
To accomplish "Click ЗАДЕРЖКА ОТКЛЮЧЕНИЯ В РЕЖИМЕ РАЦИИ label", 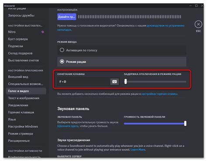I will 152,74.
